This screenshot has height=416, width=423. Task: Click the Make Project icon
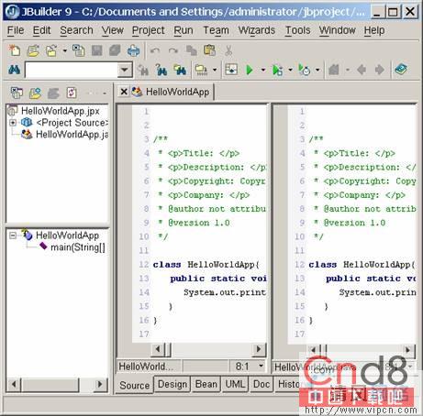[201, 70]
